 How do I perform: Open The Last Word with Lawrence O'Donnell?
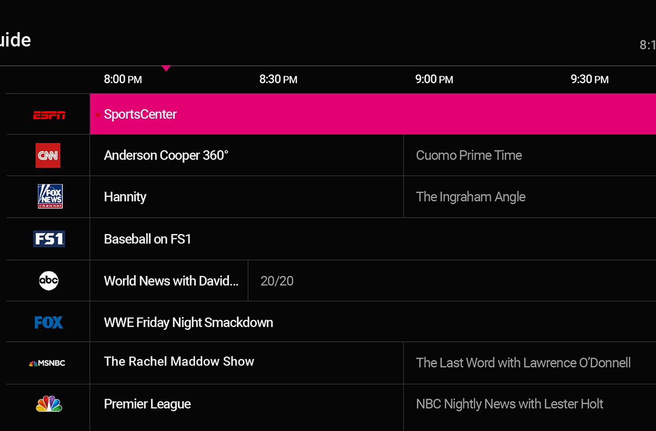coord(530,363)
